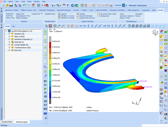Expand the Contact Bodies (5) tree node
The height and width of the screenshot is (127, 168).
click(x=9, y=45)
